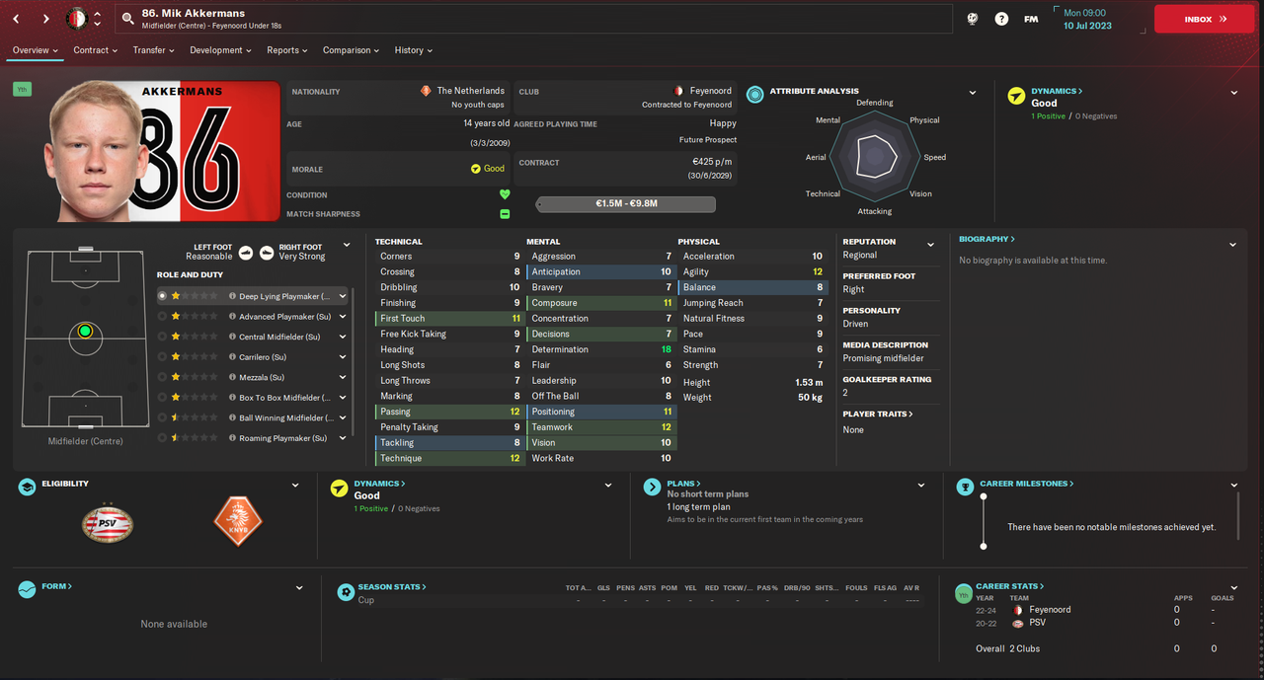1264x680 pixels.
Task: Open the foot/role panel dropdown chevron
Action: [x=347, y=245]
